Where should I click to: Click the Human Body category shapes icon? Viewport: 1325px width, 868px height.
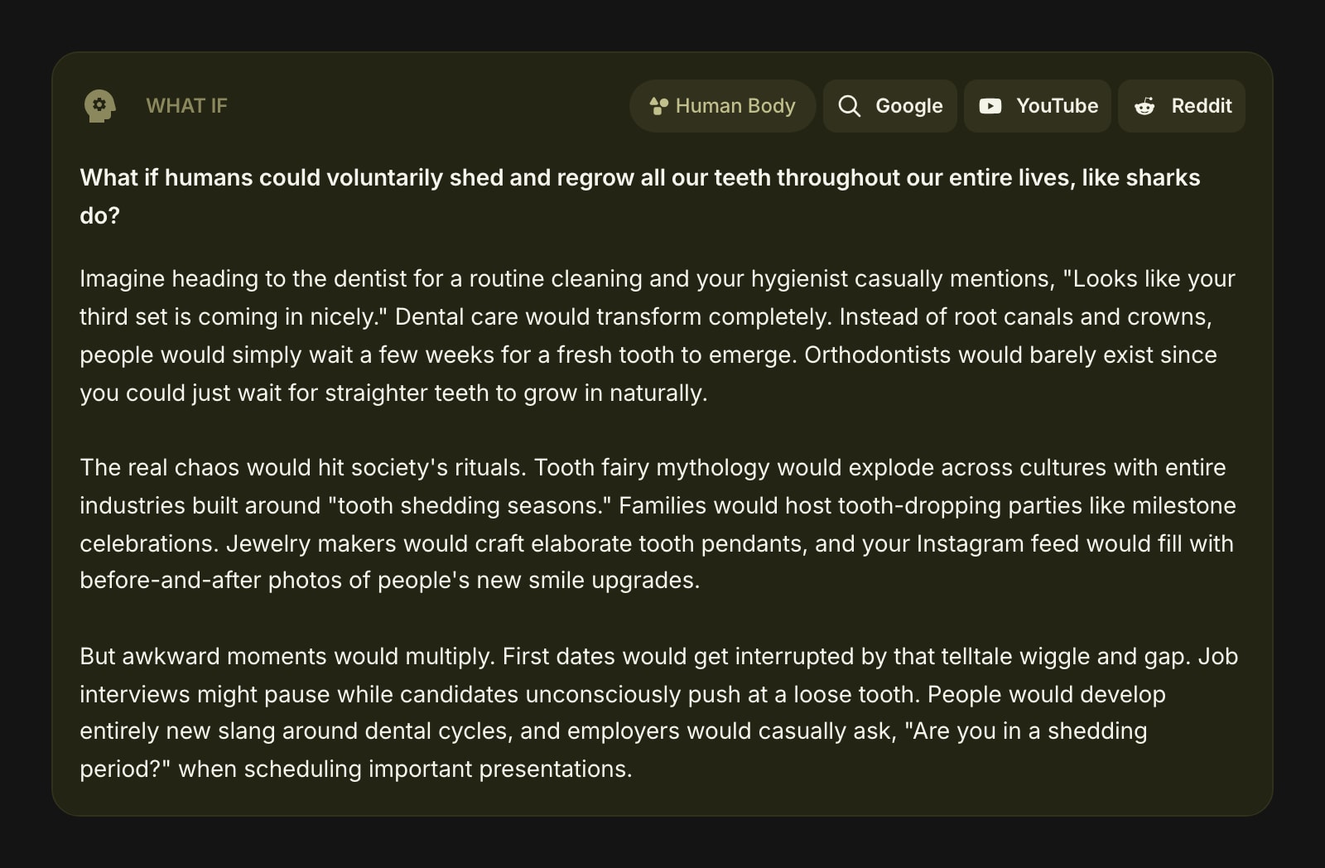click(x=658, y=106)
